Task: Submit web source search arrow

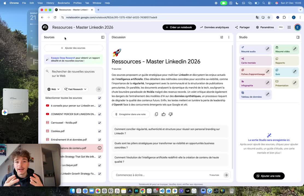Action: click(98, 89)
